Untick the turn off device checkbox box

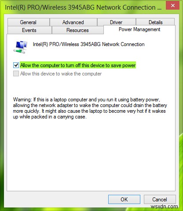(16, 65)
